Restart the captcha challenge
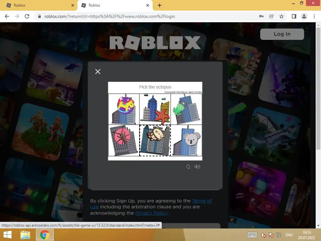 pos(188,167)
